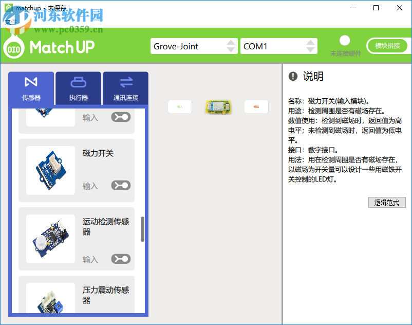
Task: Toggle the topmost sensor card's input switch
Action: tap(120, 117)
